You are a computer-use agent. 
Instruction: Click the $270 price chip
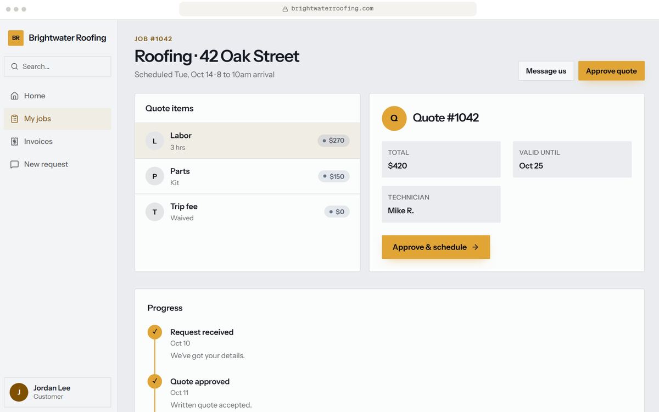pyautogui.click(x=333, y=141)
